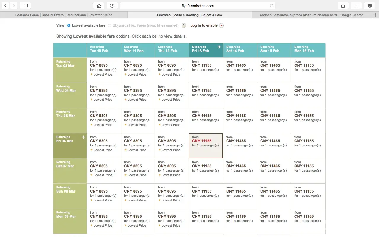The width and height of the screenshot is (379, 237).
Task: Toggle the Safari sidebar button
Action: pyautogui.click(x=25, y=6)
